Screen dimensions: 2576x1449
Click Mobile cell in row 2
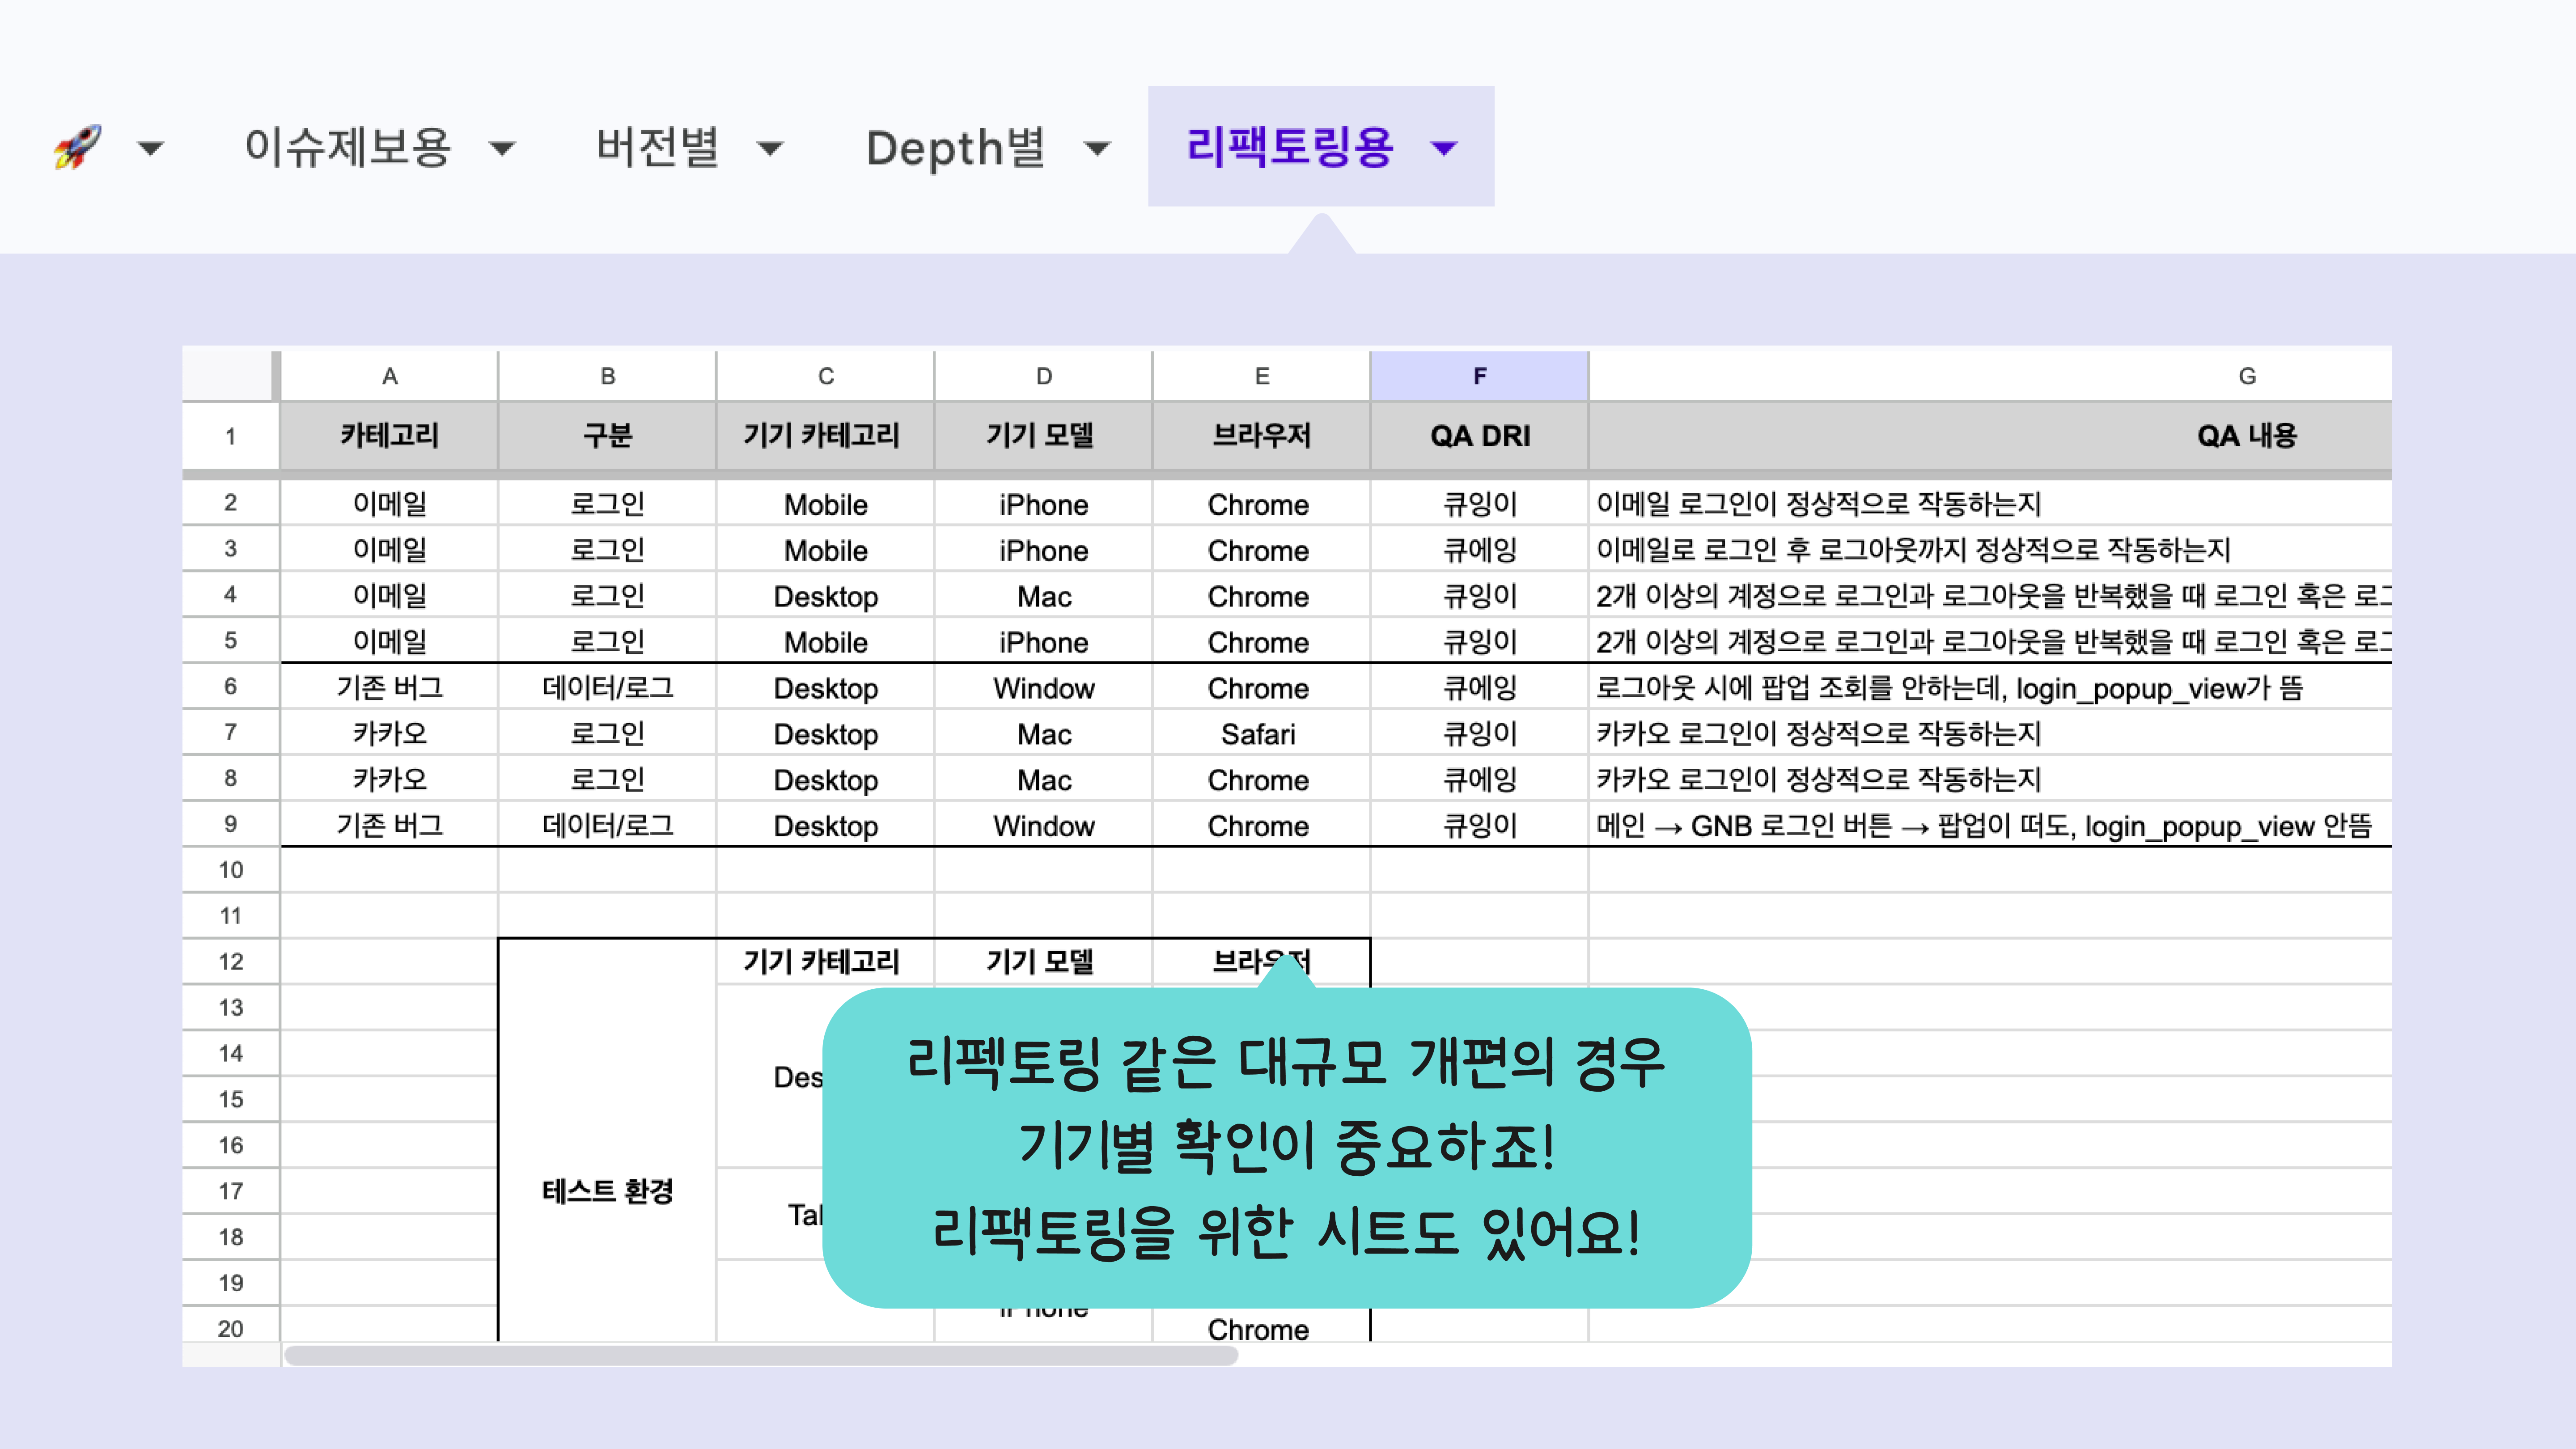(825, 504)
